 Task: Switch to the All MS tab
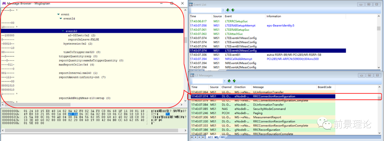[212, 137]
